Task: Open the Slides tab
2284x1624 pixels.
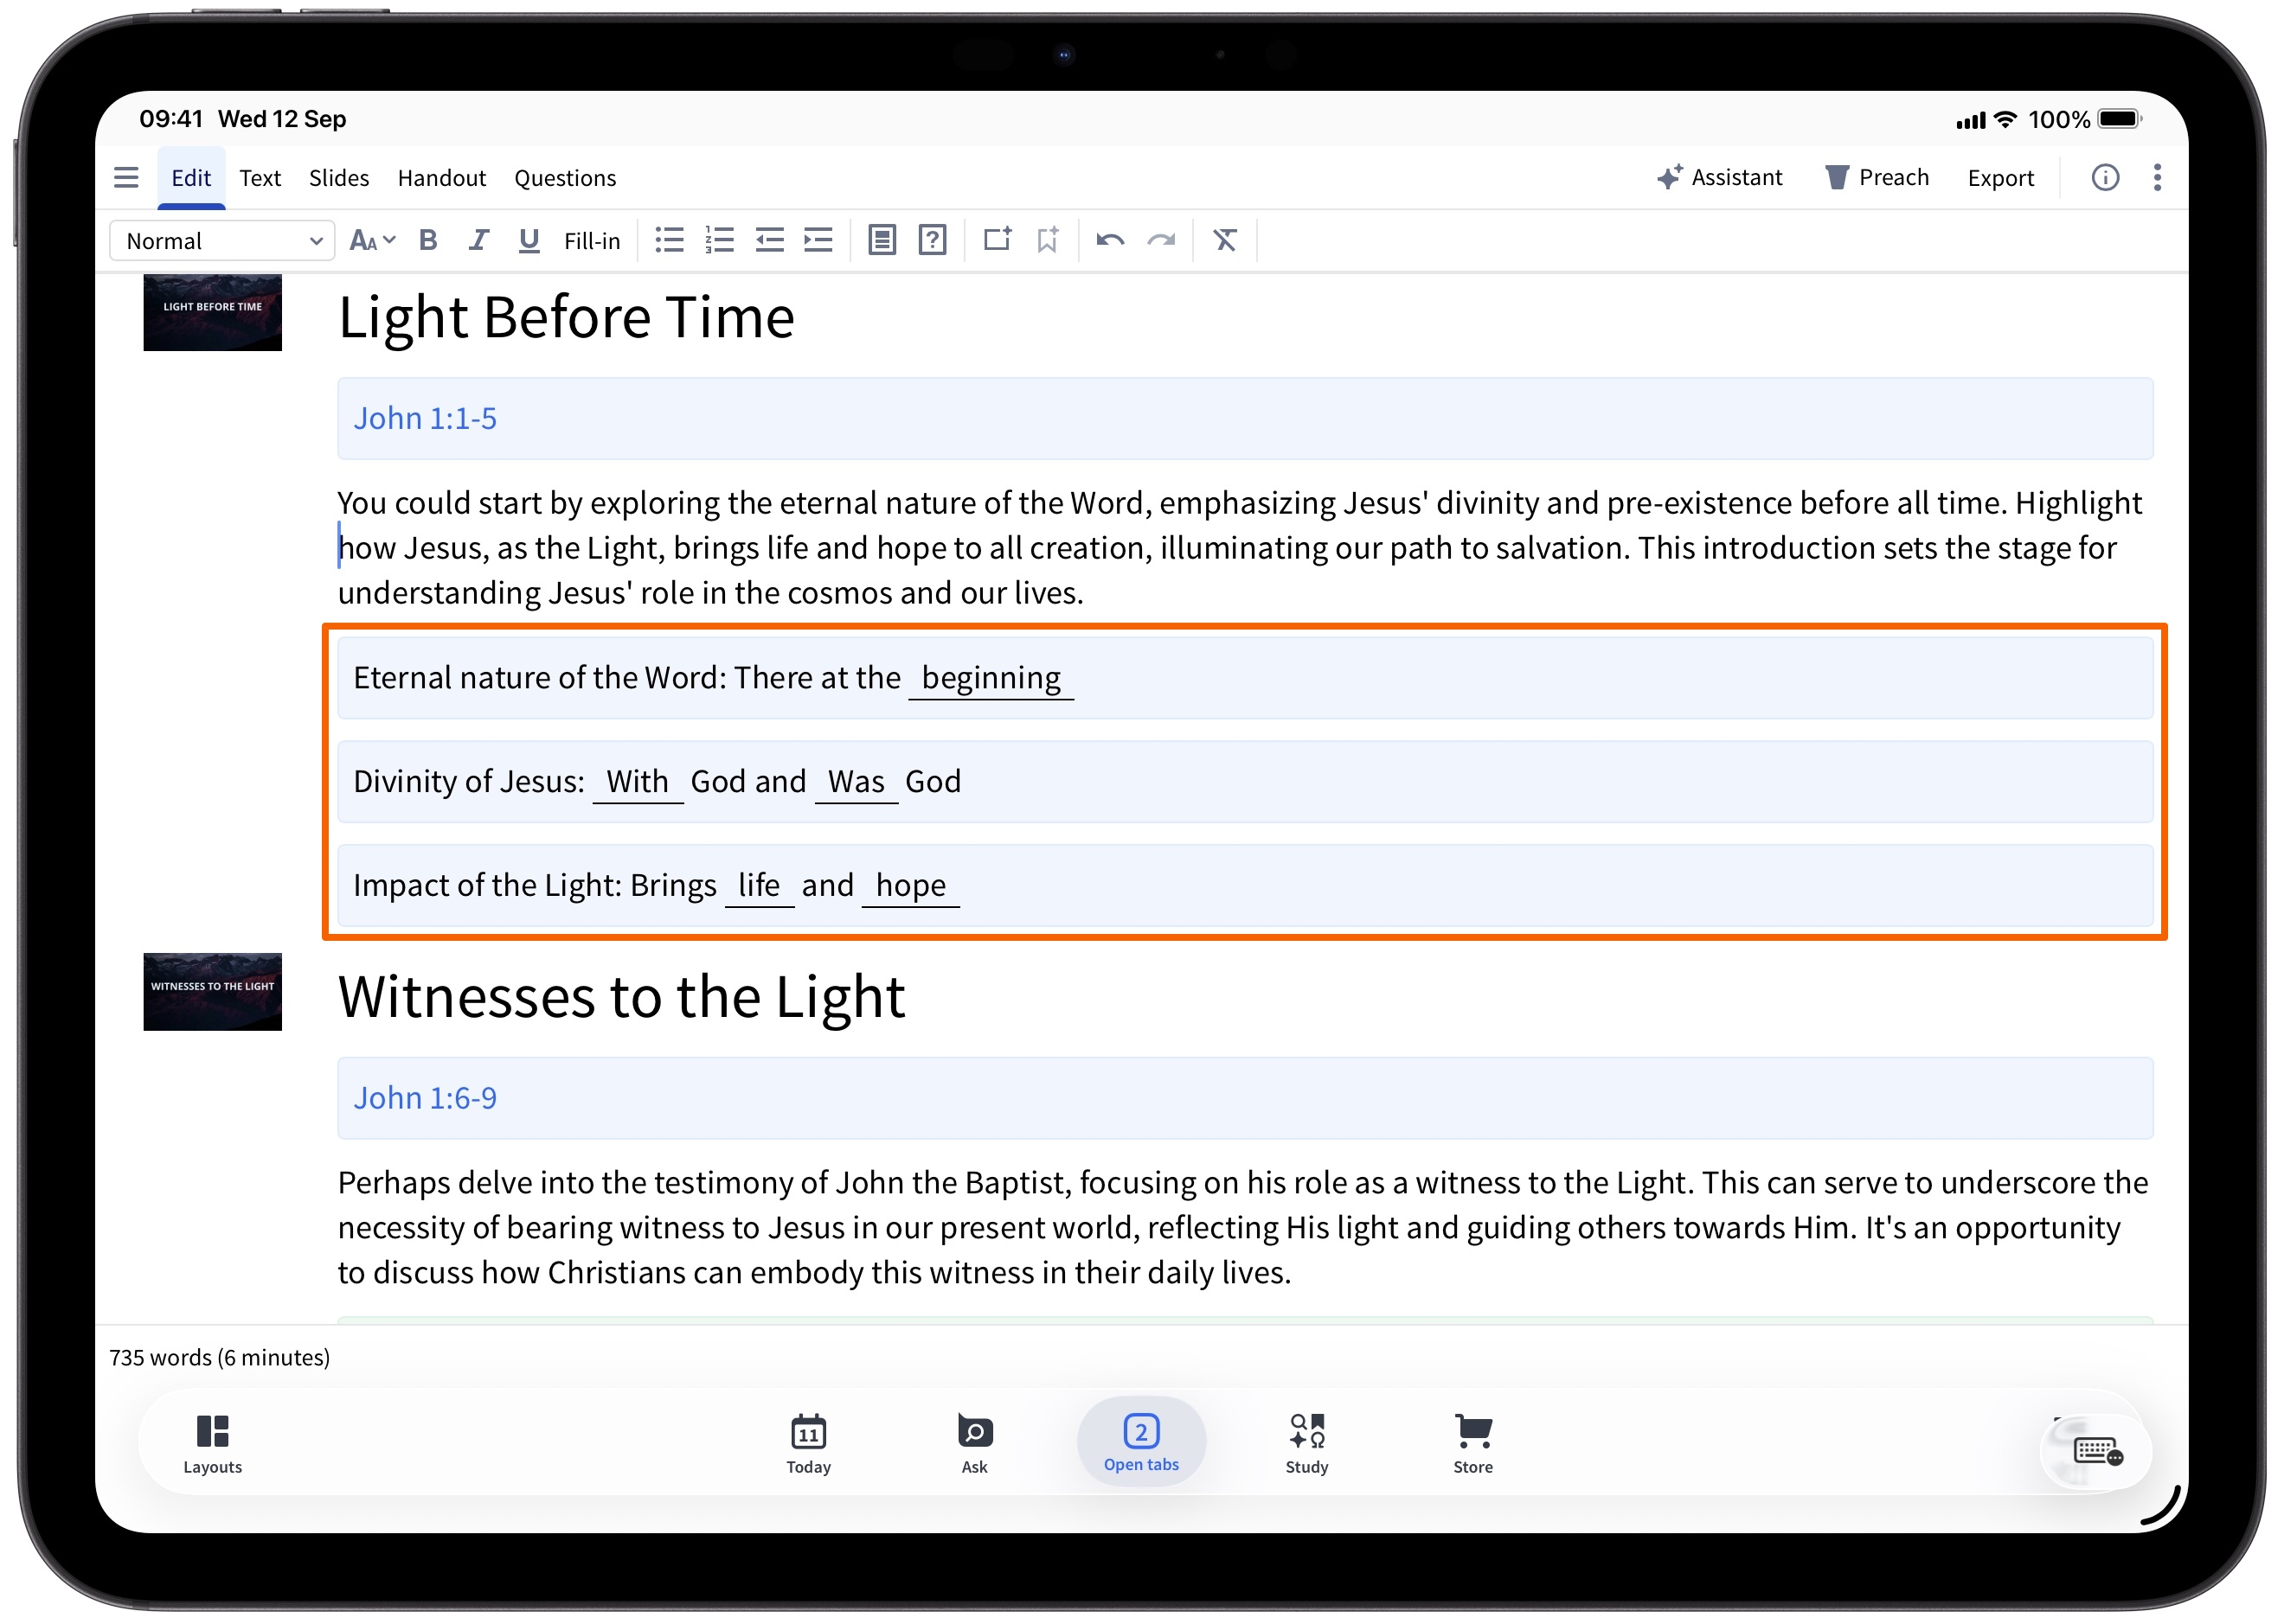Action: (x=338, y=178)
